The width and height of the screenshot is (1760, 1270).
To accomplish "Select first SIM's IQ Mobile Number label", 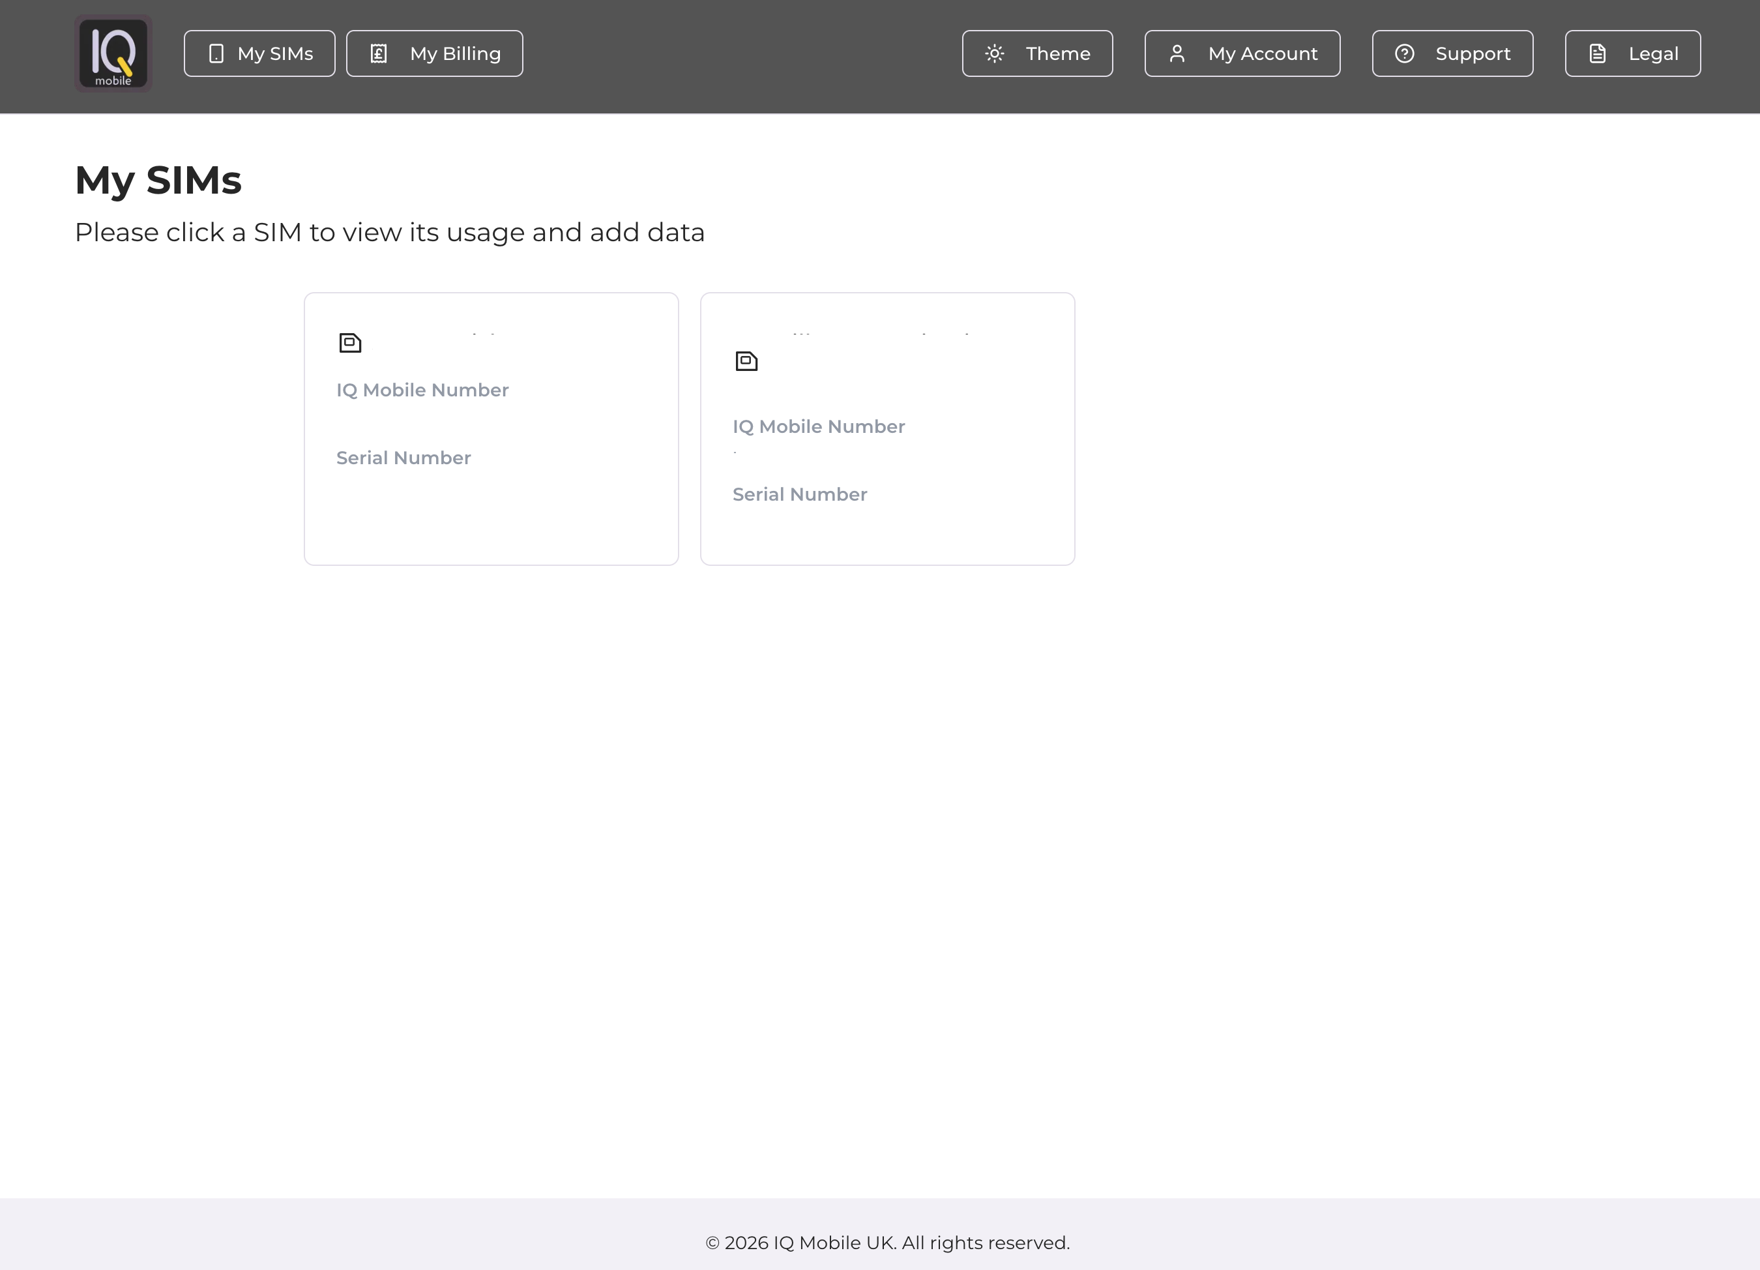I will coord(422,391).
